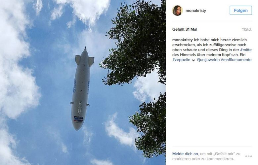Open the #mitte hashtag link
This screenshot has height=165, width=258.
[246, 50]
